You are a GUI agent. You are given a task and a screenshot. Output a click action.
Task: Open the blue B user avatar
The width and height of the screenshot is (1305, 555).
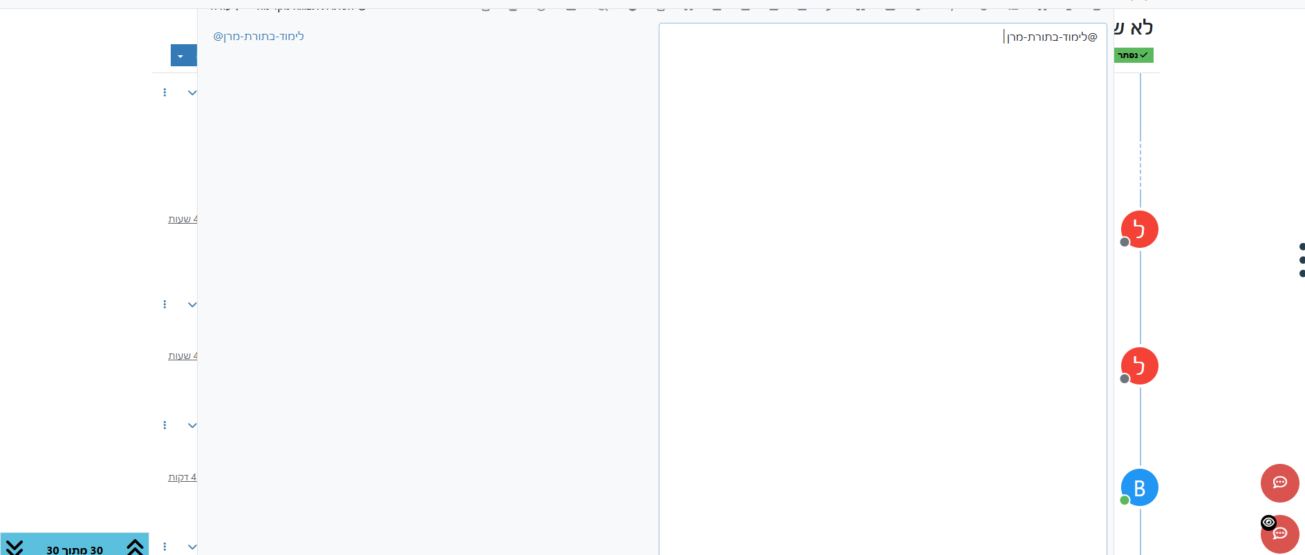coord(1139,487)
